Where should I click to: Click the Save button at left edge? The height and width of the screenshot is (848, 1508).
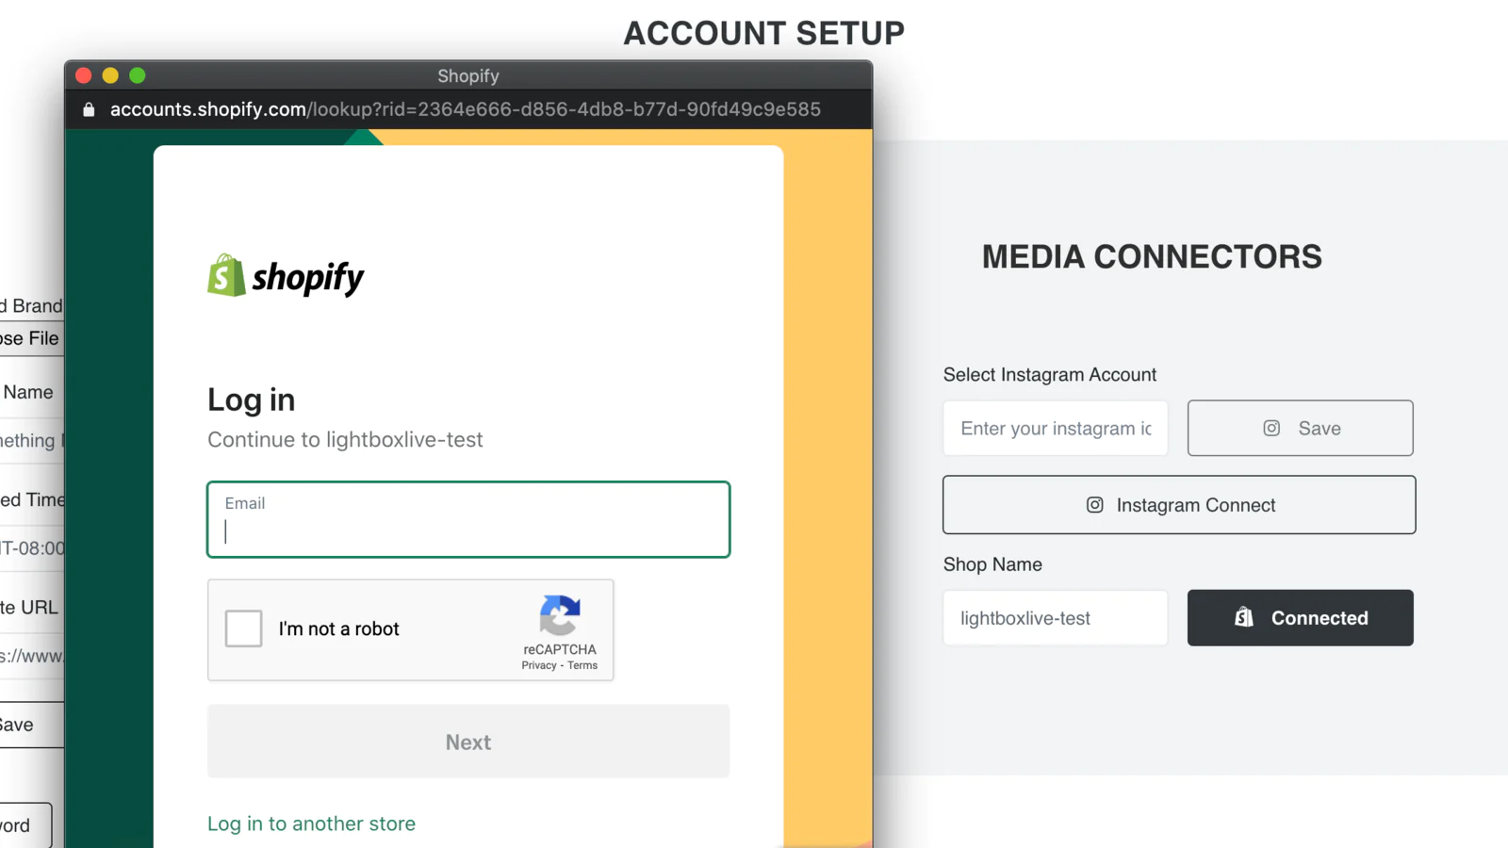pos(31,725)
